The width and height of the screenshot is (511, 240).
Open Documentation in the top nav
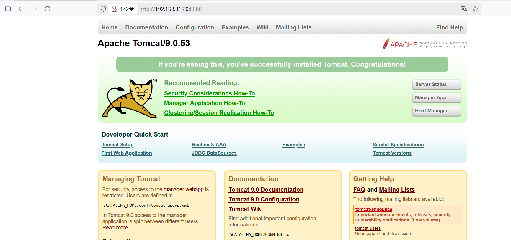pyautogui.click(x=146, y=27)
